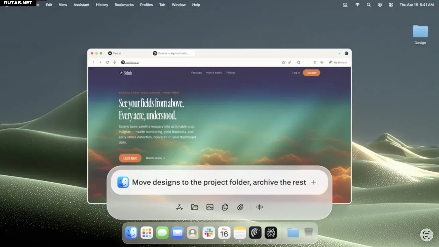
Task: Bookmark the page with the star icon
Action: click(283, 62)
